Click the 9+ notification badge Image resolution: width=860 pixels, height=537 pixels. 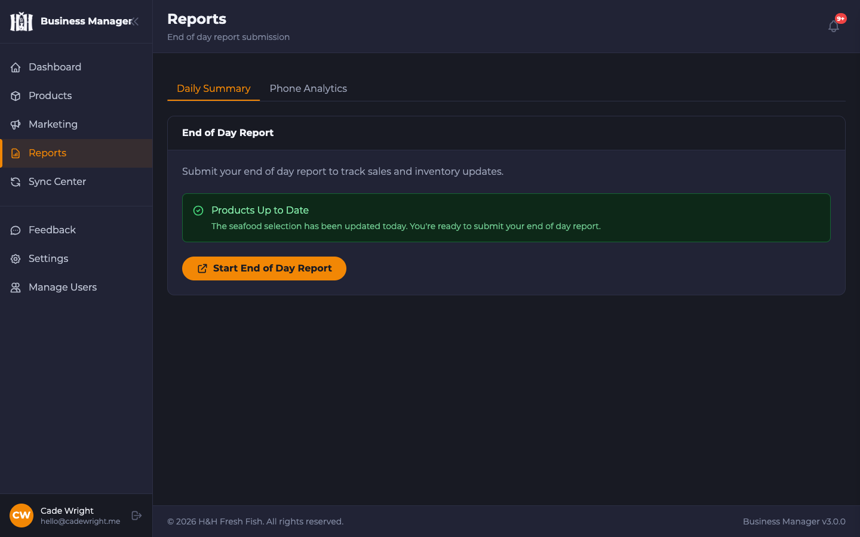point(841,18)
